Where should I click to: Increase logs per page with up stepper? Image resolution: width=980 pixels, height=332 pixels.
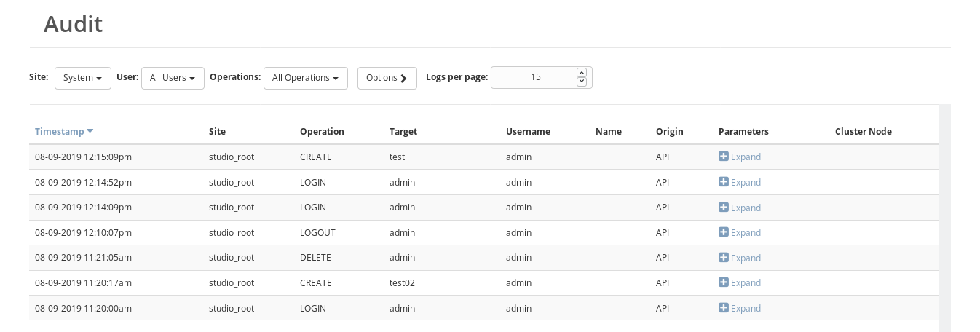(581, 73)
